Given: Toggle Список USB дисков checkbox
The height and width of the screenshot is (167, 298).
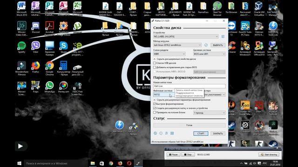Looking at the screenshot, I should tap(155, 63).
